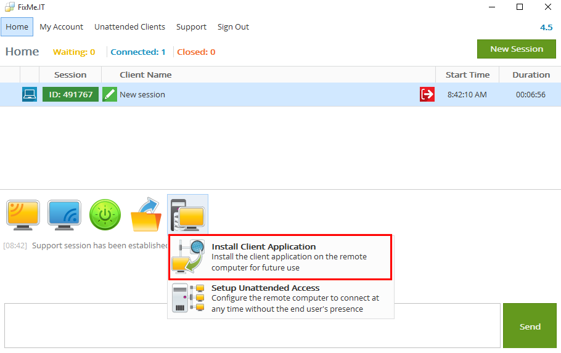The height and width of the screenshot is (353, 561).
Task: Close the FixMe.IT window
Action: [548, 7]
